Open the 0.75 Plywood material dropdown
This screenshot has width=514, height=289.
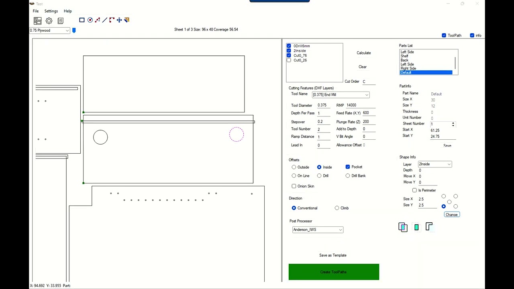[x=50, y=31]
